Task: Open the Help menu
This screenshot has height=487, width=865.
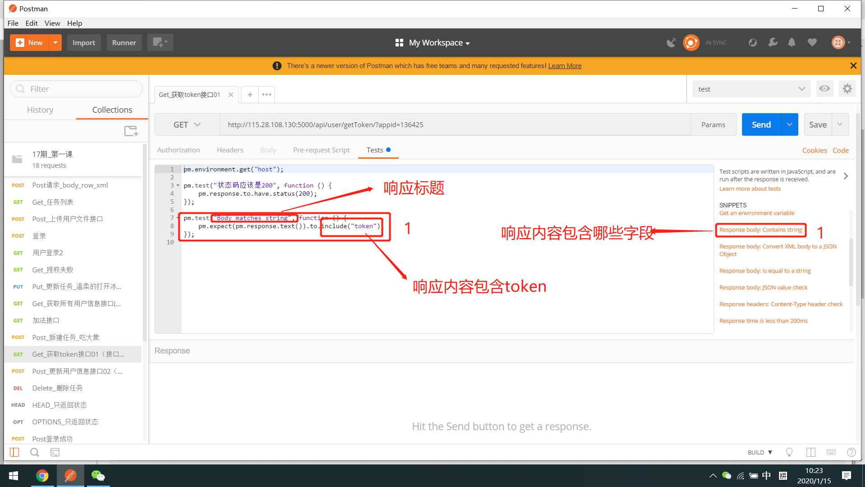Action: pyautogui.click(x=75, y=23)
